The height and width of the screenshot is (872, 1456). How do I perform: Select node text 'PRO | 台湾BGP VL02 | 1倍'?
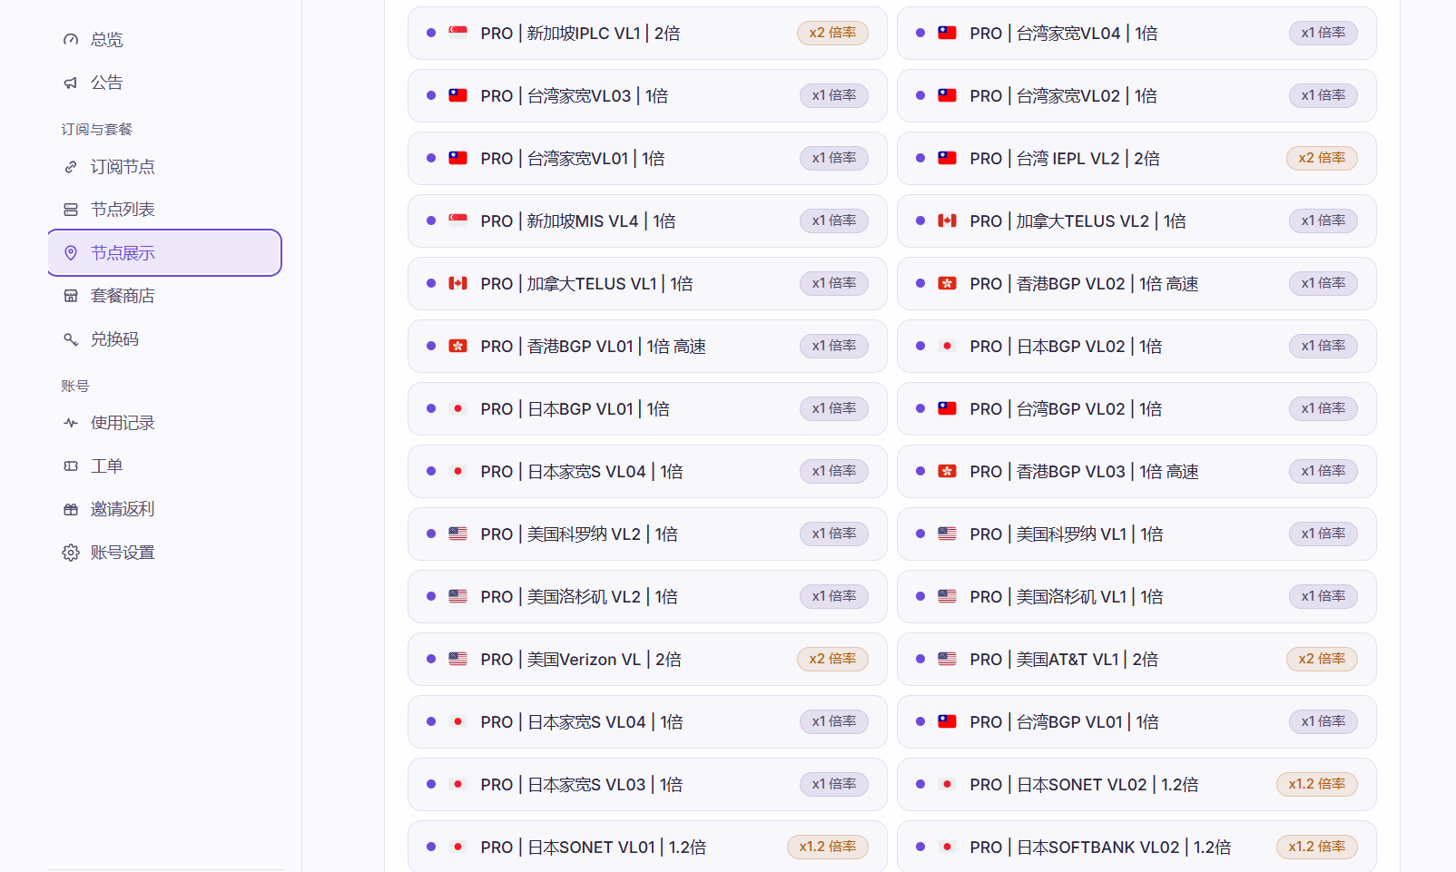tap(1066, 409)
